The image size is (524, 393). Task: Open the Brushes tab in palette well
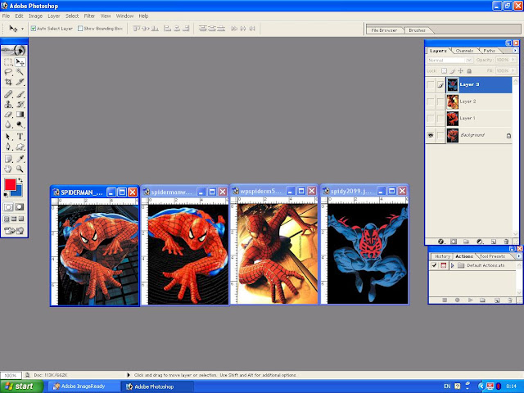click(417, 30)
